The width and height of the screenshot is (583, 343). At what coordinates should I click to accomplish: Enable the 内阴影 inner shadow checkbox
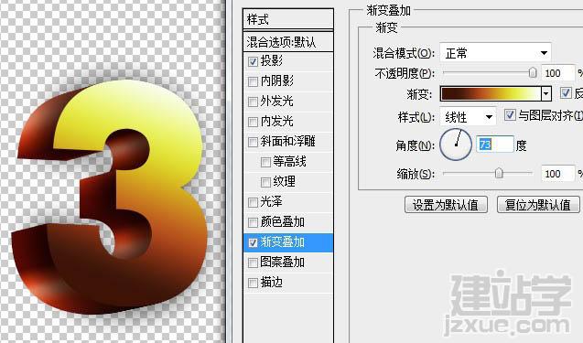[x=253, y=81]
